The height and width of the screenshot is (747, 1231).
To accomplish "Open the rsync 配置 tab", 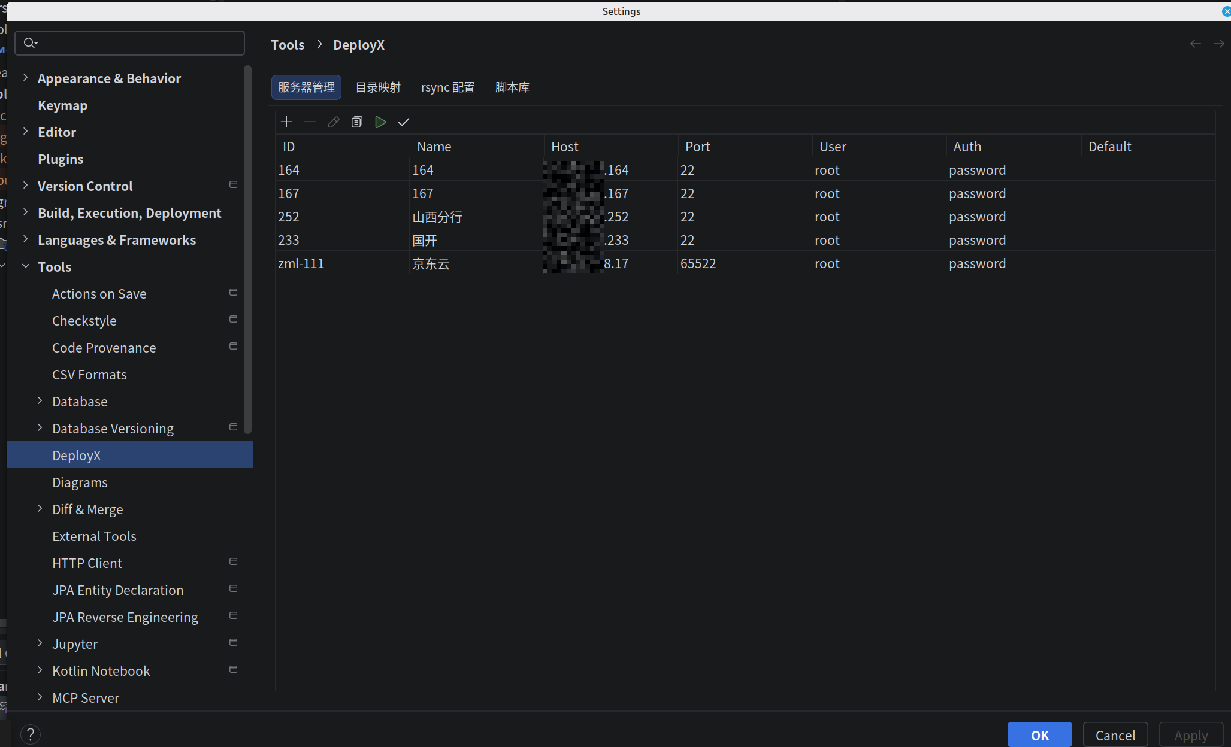I will click(x=448, y=87).
